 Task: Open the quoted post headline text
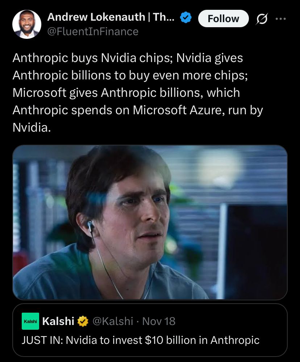[x=141, y=340]
